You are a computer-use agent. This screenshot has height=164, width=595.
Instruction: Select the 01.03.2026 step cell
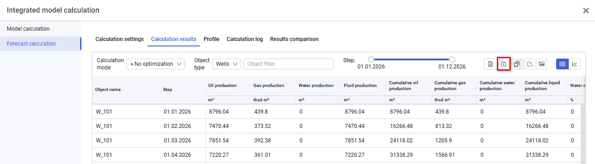click(177, 140)
